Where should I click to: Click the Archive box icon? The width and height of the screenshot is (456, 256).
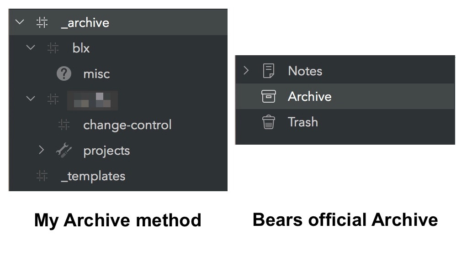tap(269, 96)
